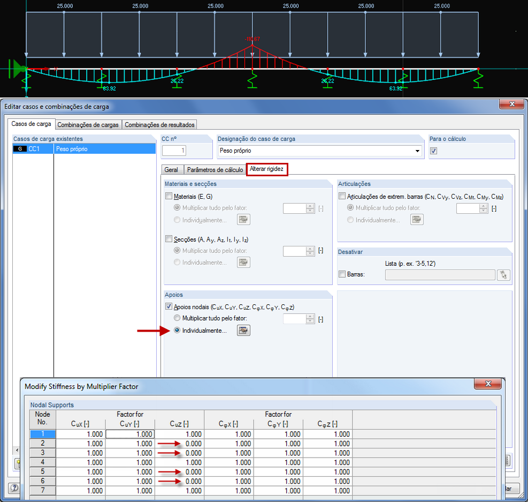Open Parâmetros de cálculo tab
The width and height of the screenshot is (528, 502).
click(215, 170)
